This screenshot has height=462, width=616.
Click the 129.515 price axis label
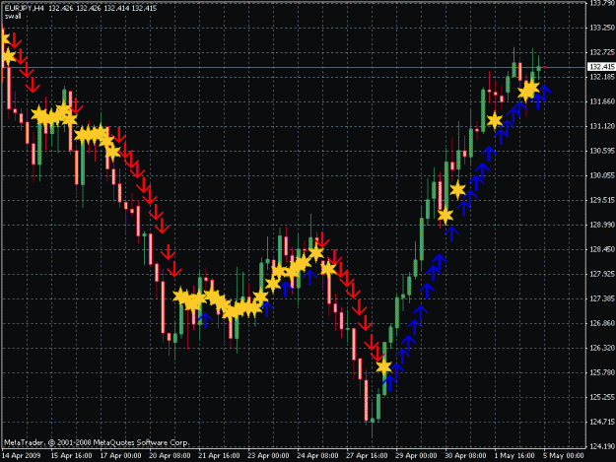pyautogui.click(x=602, y=200)
